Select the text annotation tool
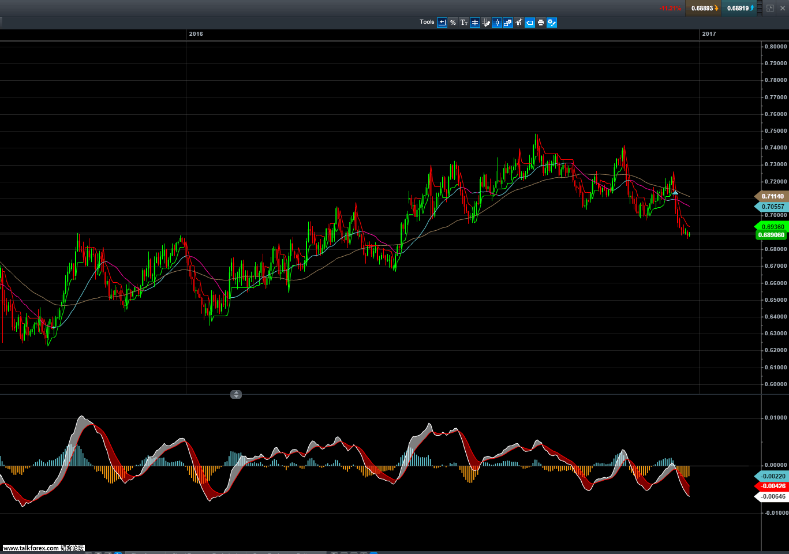Viewport: 789px width, 554px height. click(x=464, y=23)
